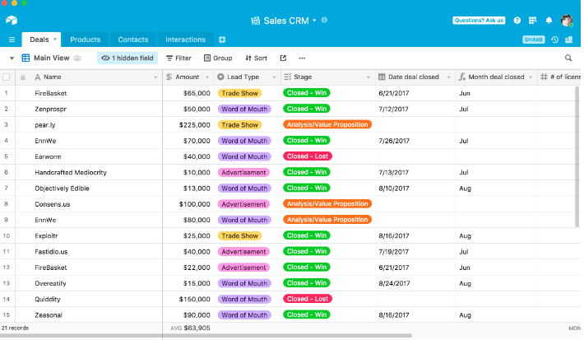584x340 pixels.
Task: Click the Closed - Lost tag for Earworm
Action: point(308,156)
